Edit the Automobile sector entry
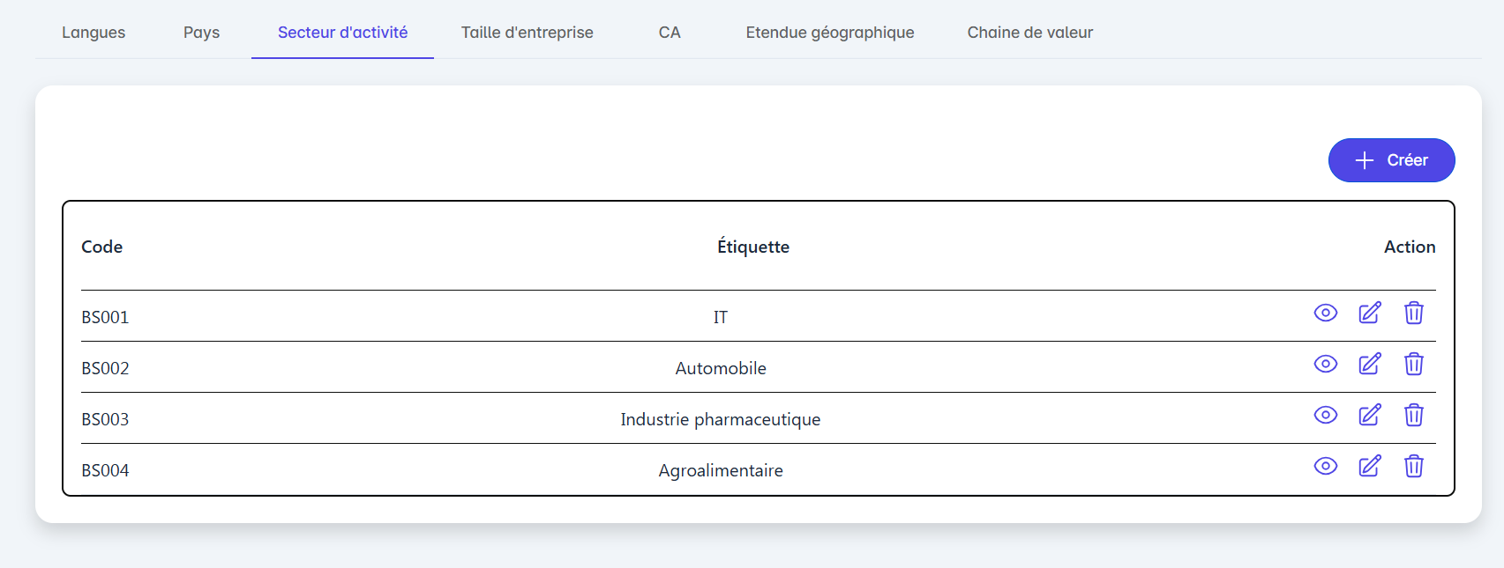Image resolution: width=1504 pixels, height=568 pixels. [1369, 365]
